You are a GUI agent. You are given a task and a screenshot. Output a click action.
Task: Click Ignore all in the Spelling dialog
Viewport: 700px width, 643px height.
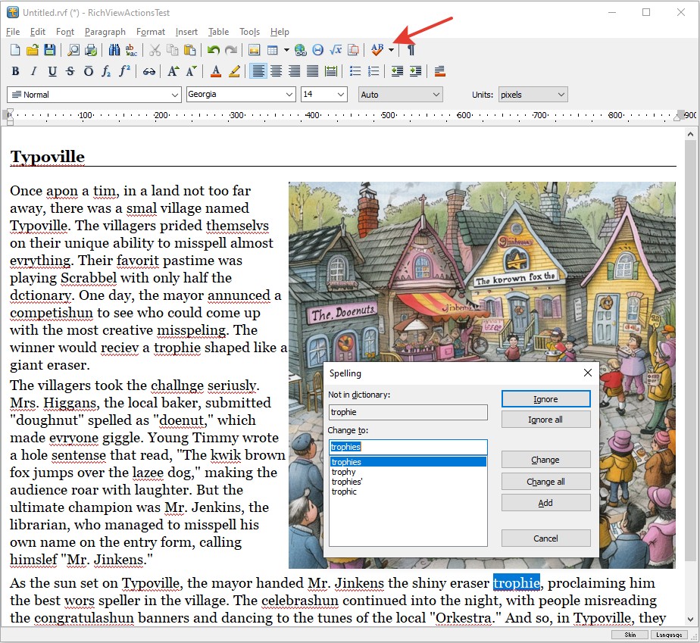pyautogui.click(x=545, y=419)
